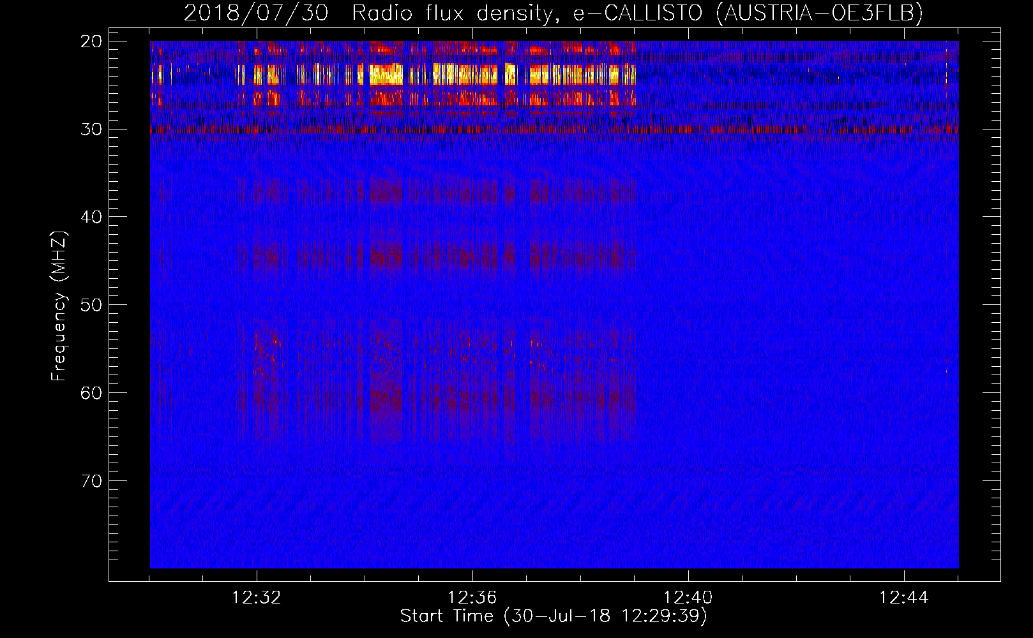Image resolution: width=1033 pixels, height=638 pixels.
Task: Click the 'Frequency (MHZ)' y-axis label
Action: coord(59,306)
